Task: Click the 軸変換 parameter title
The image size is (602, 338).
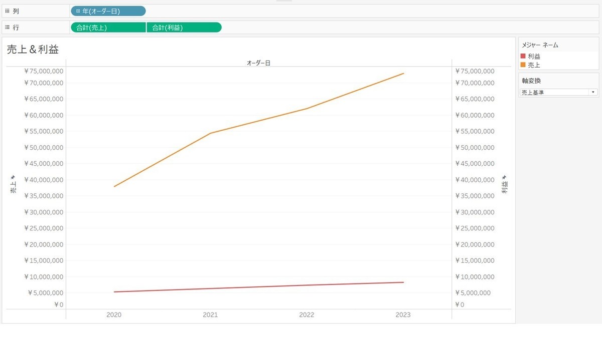Action: point(531,81)
